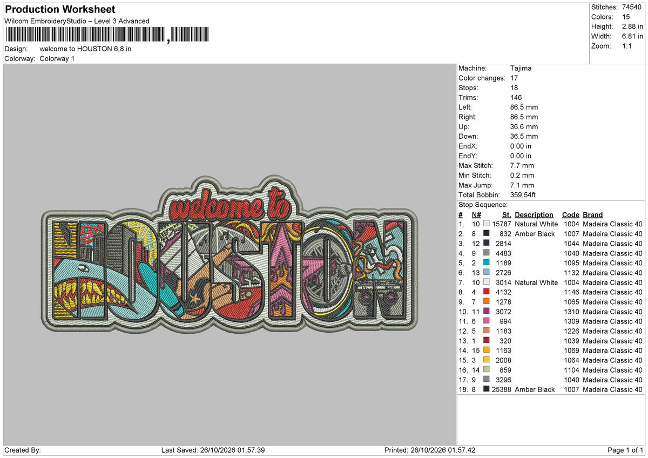The width and height of the screenshot is (648, 458).
Task: Select purple swatch in stop sequence row 10
Action: click(x=487, y=311)
